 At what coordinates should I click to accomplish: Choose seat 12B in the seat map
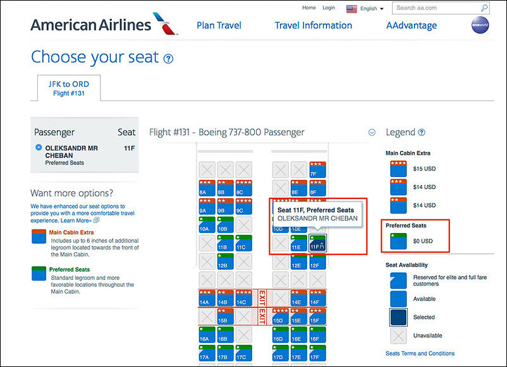tap(226, 262)
